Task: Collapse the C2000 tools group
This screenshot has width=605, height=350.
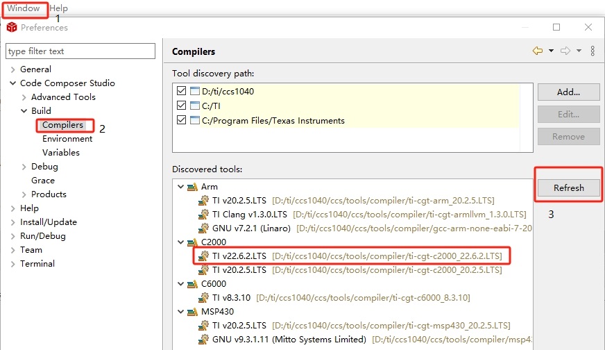Action: click(180, 242)
